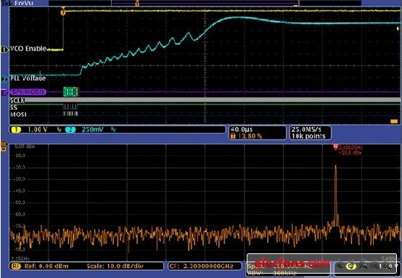The height and width of the screenshot is (278, 402).
Task: Click the orange RF indicator left of spectrum
Action: [4, 146]
